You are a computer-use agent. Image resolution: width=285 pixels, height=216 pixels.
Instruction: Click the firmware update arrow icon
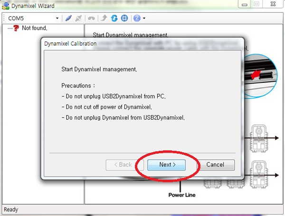coord(104,18)
